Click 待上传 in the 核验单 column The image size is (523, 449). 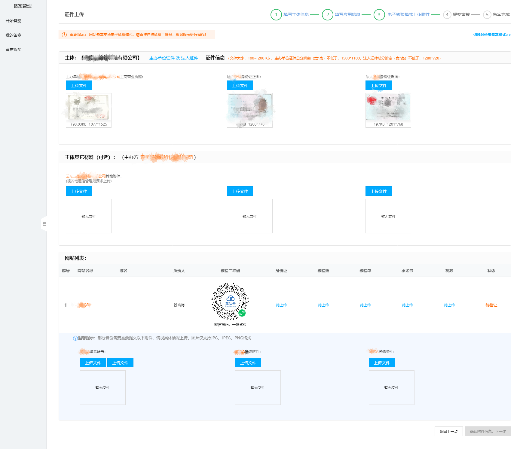click(365, 305)
